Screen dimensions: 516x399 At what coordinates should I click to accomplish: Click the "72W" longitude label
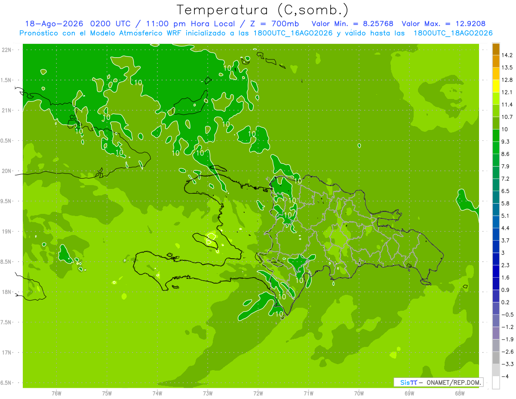tap(258, 393)
